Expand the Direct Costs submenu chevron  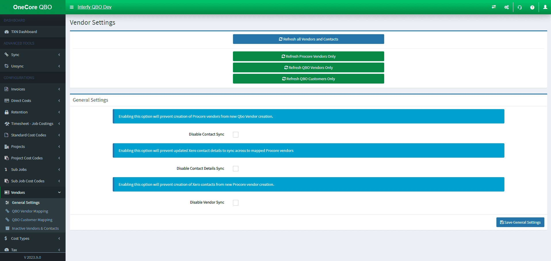59,101
